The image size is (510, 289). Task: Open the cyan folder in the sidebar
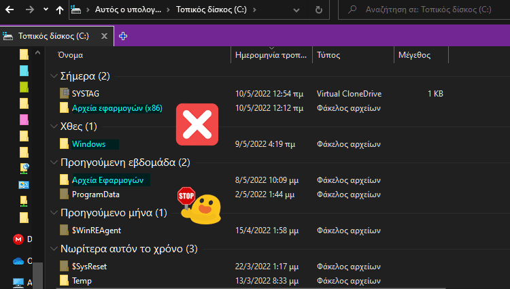pos(24,71)
